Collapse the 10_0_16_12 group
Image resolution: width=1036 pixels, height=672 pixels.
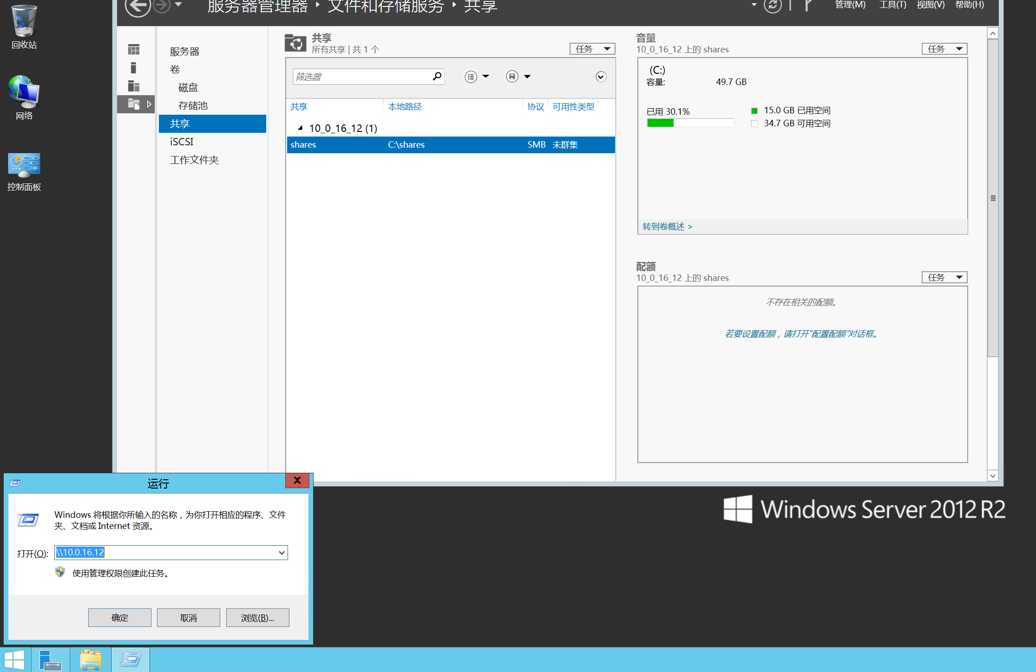pos(300,128)
